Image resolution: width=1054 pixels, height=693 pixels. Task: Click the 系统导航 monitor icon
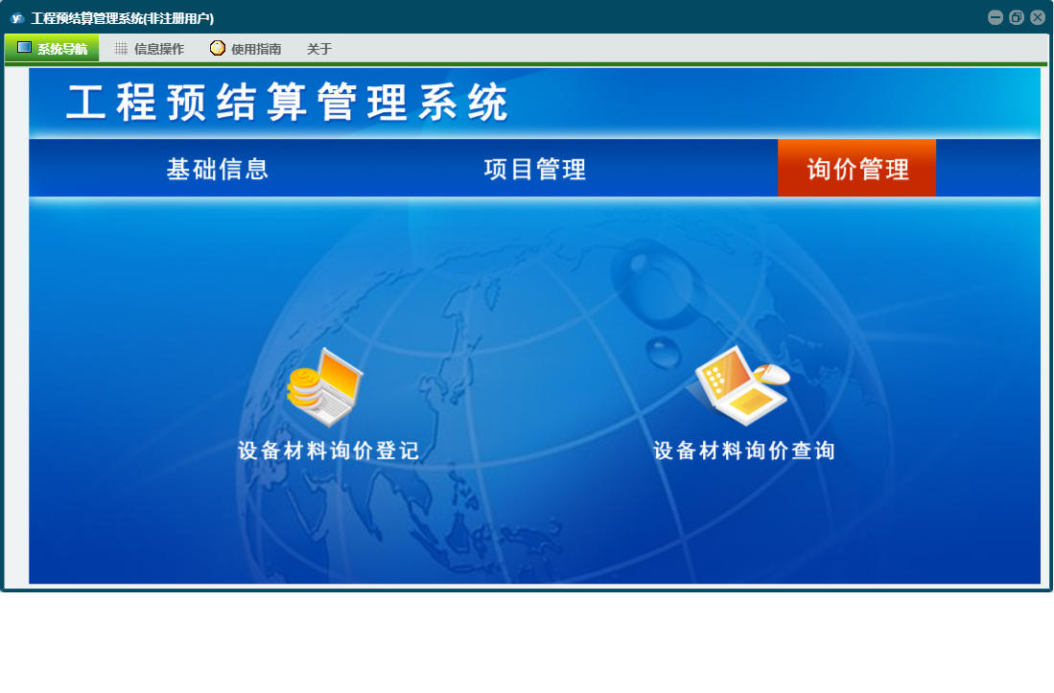click(24, 48)
